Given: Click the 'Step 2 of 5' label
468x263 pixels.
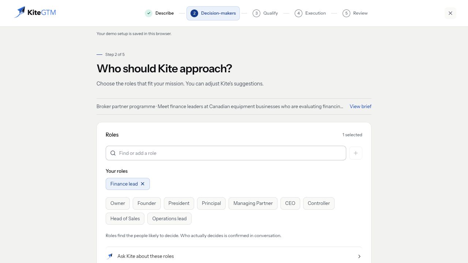Looking at the screenshot, I should (115, 54).
